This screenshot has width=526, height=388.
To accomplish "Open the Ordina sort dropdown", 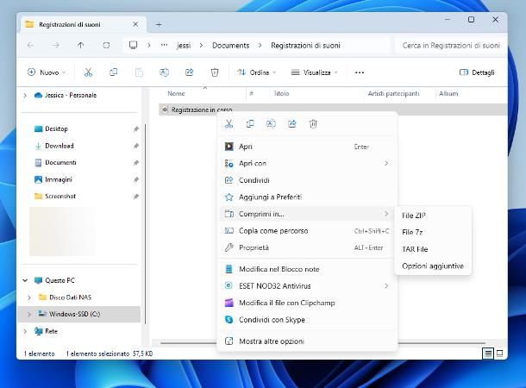I will pos(254,72).
